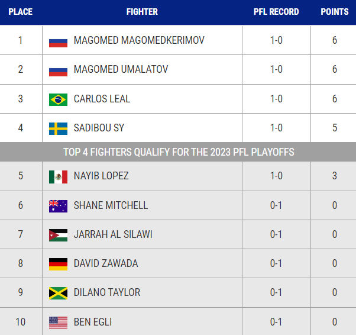Viewport: 356px width, 335px height.
Task: Click the German flag beside David Zawada
Action: (58, 264)
